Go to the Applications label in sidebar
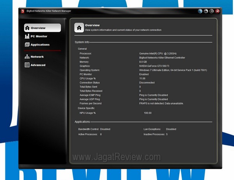The height and width of the screenshot is (180, 234). 40,45
